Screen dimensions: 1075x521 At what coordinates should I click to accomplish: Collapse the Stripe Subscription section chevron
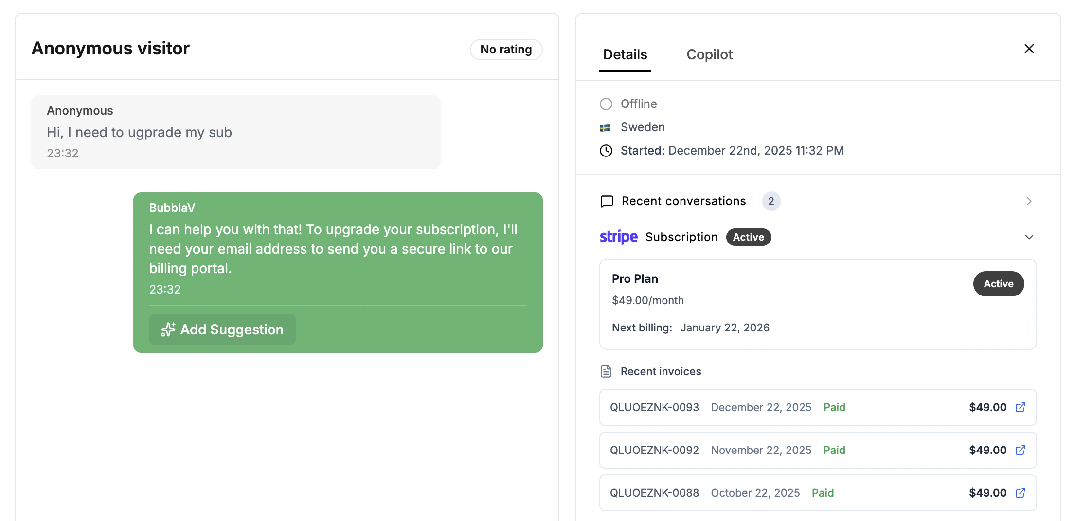coord(1029,237)
